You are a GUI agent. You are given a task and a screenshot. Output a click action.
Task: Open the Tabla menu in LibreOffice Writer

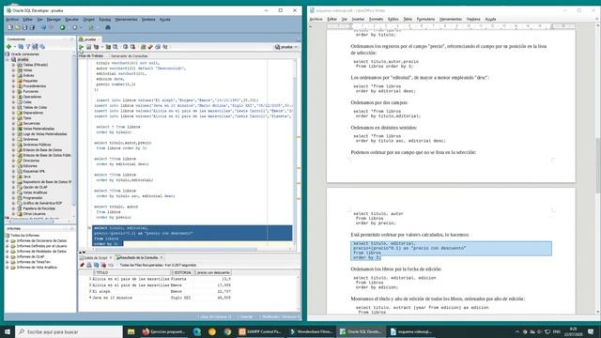coord(408,19)
